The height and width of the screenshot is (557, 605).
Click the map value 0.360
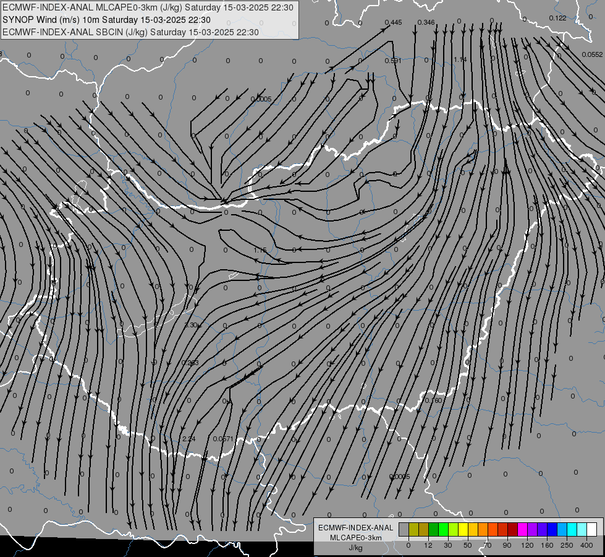(433, 400)
